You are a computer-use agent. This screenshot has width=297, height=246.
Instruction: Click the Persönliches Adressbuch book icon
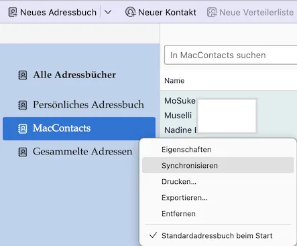pos(23,105)
